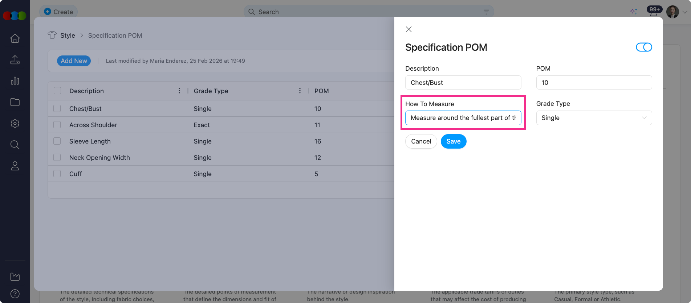Open Description column options menu
The image size is (691, 303).
coord(179,91)
